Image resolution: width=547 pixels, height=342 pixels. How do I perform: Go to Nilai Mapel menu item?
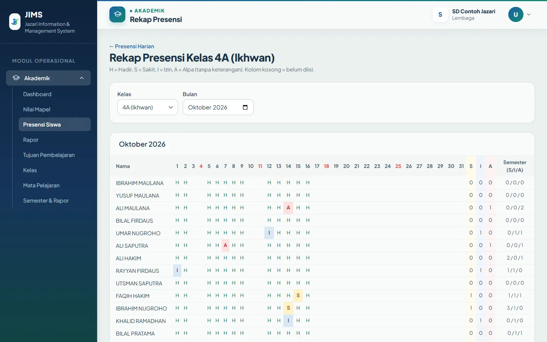[37, 109]
